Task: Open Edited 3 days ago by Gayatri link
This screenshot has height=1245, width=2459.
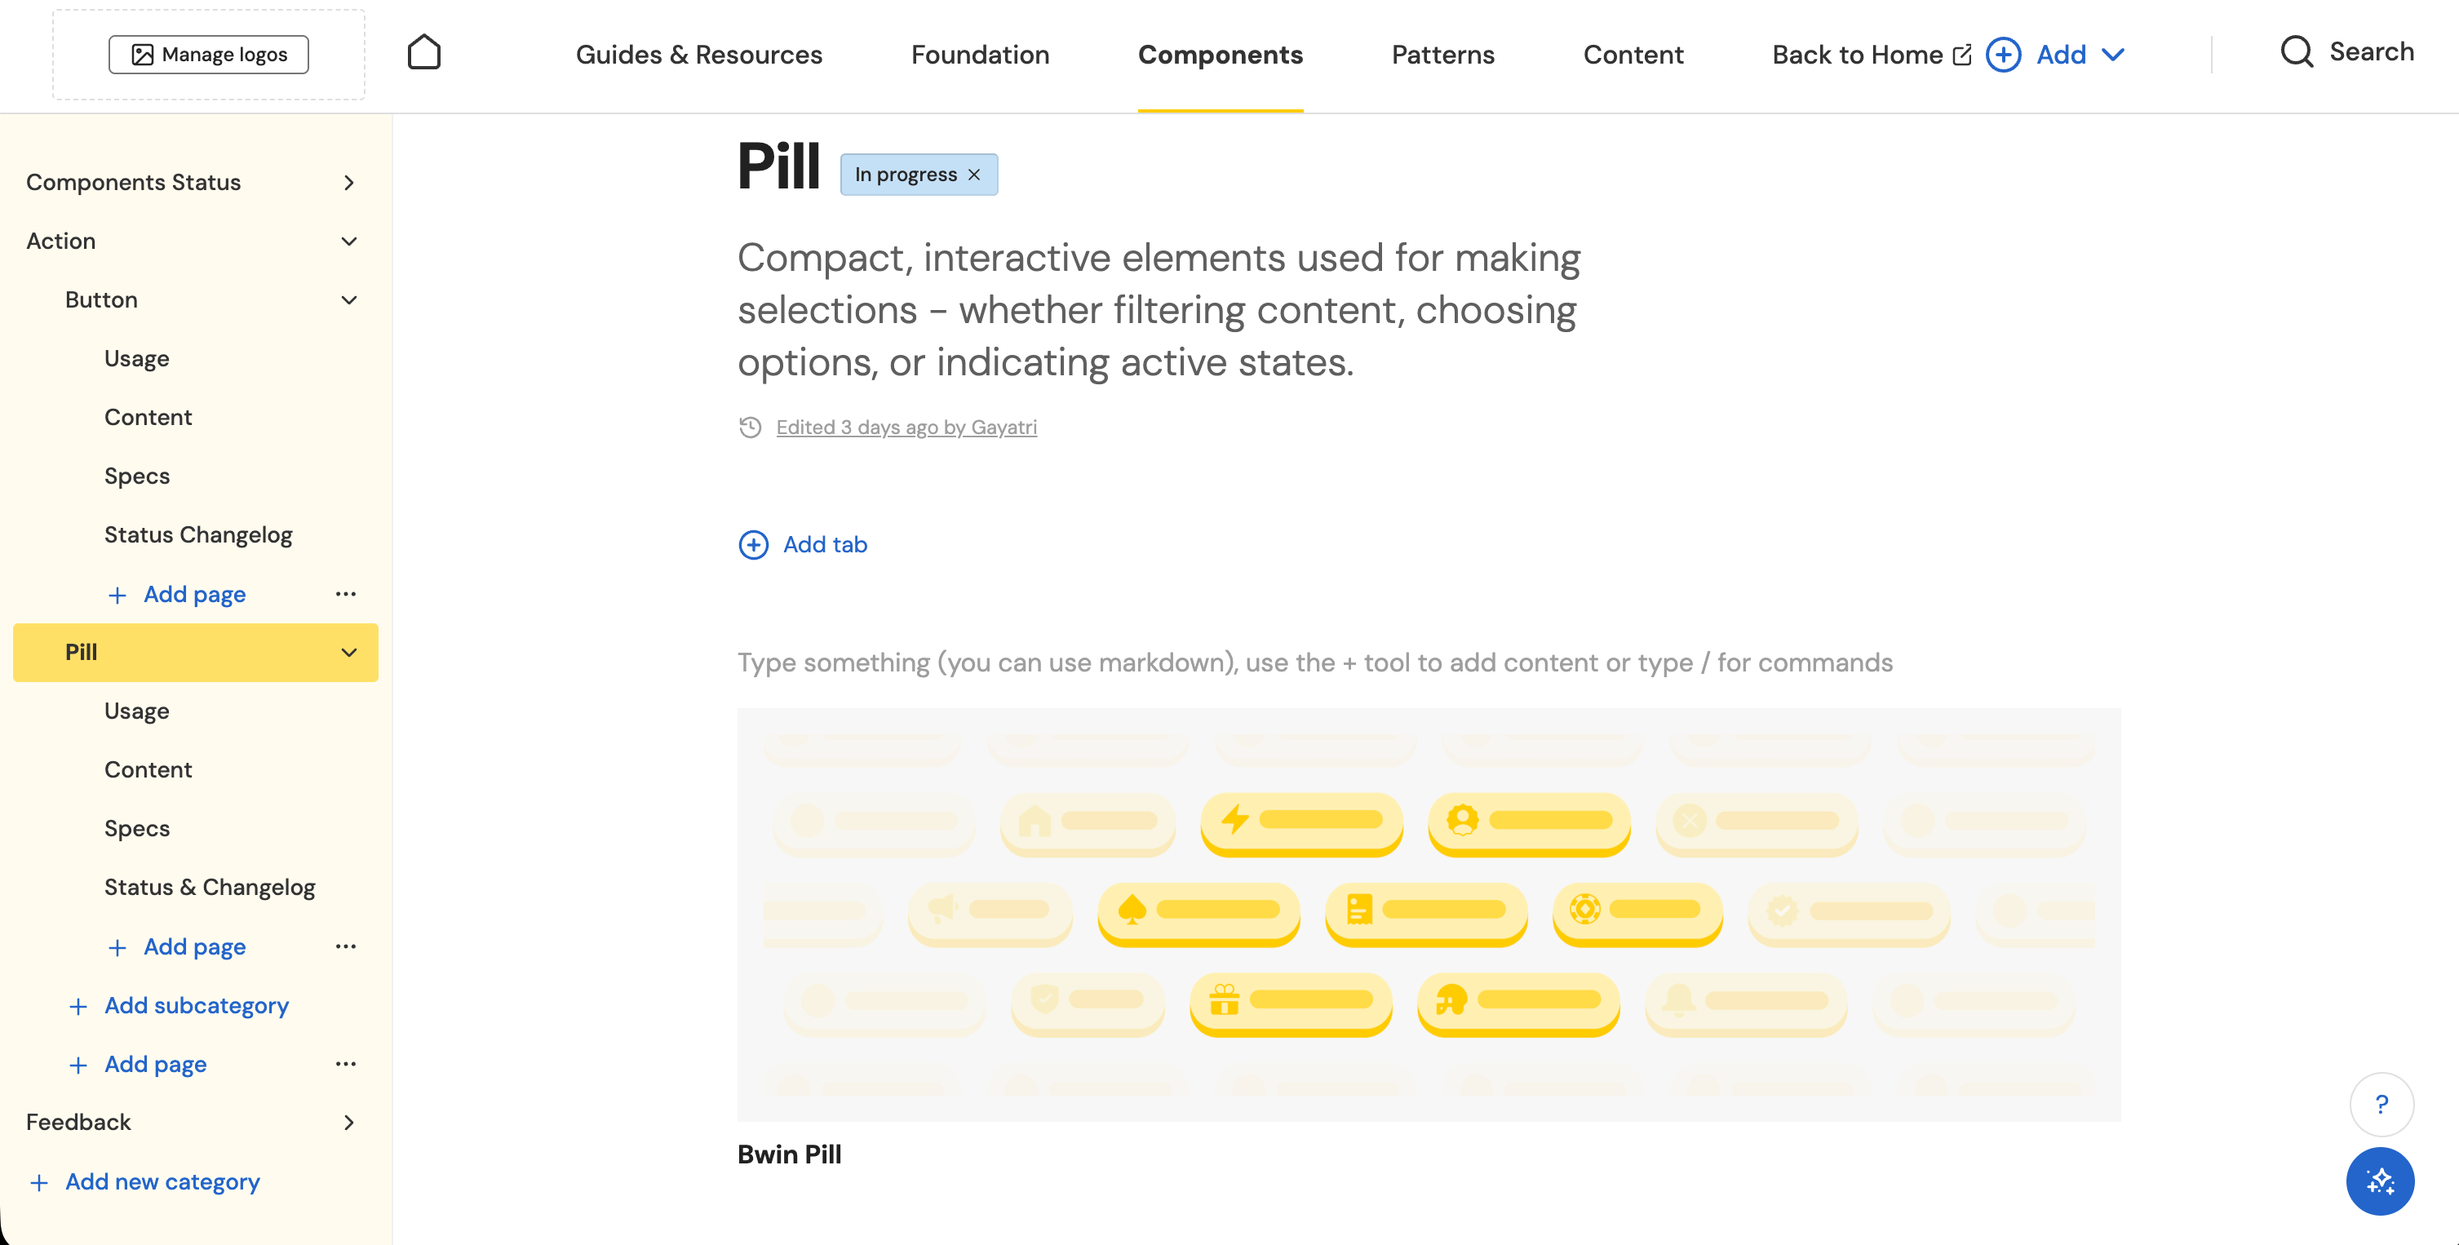Action: pyautogui.click(x=906, y=428)
